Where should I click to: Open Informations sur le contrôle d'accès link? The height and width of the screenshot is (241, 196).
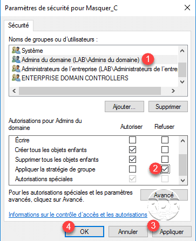(78, 215)
